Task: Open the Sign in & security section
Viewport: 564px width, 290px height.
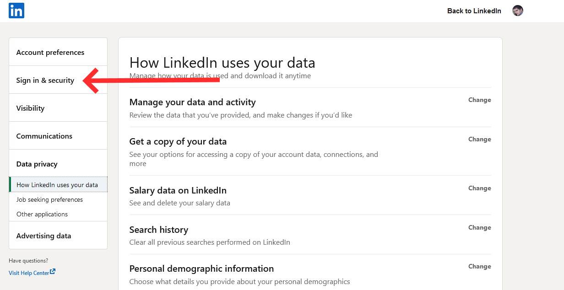Action: pos(45,80)
